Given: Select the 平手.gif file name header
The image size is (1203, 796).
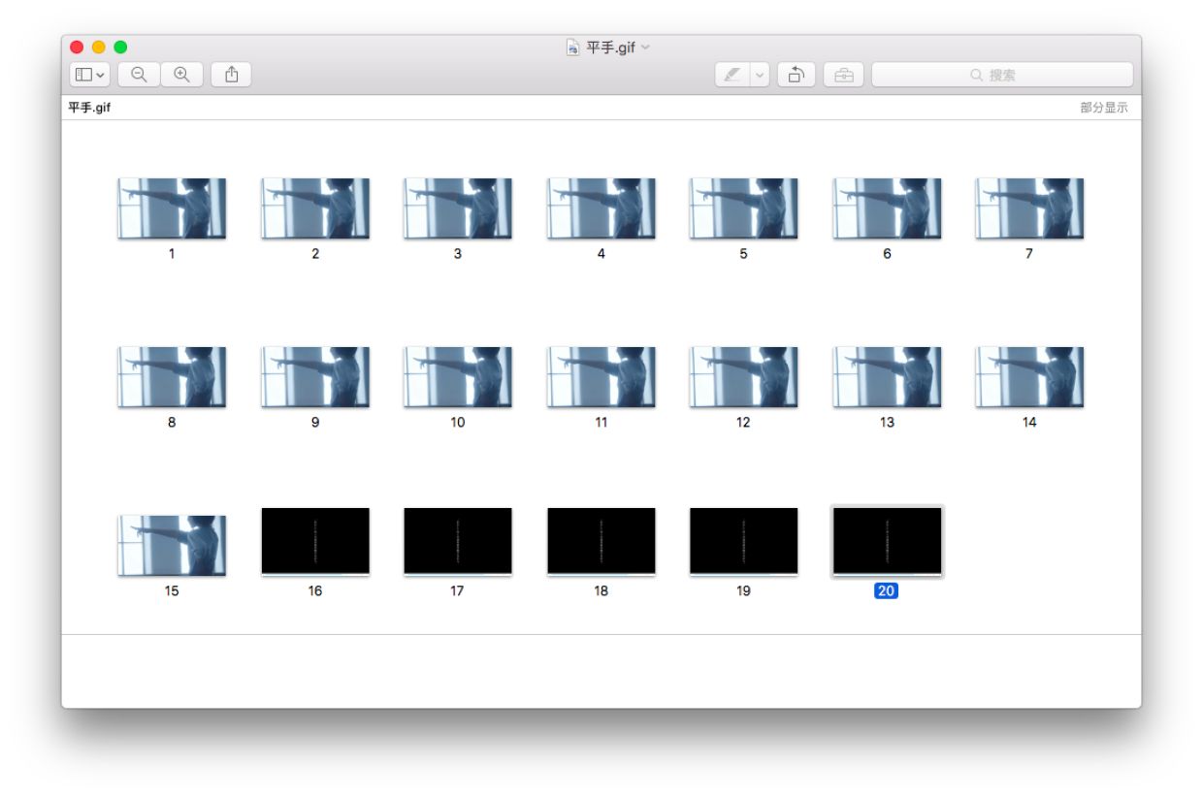Looking at the screenshot, I should pyautogui.click(x=89, y=108).
